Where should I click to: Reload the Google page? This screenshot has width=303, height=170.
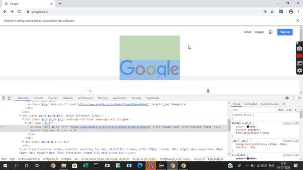[x=19, y=11]
